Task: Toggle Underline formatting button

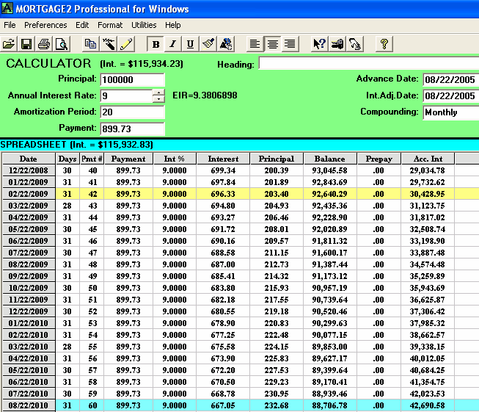Action: (191, 44)
